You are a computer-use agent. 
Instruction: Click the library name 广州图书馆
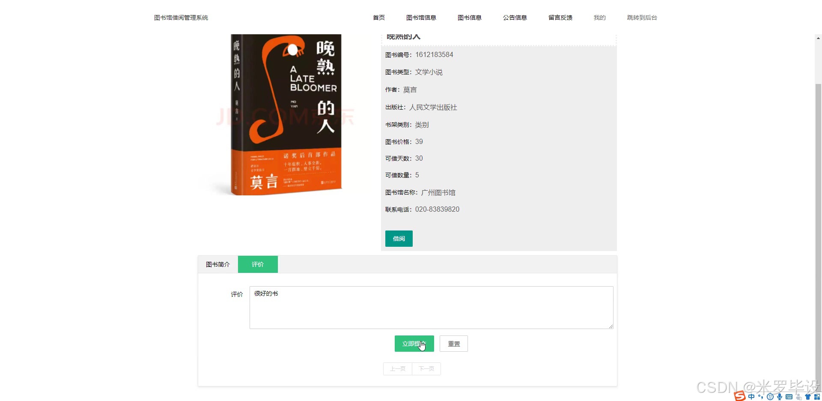[438, 192]
